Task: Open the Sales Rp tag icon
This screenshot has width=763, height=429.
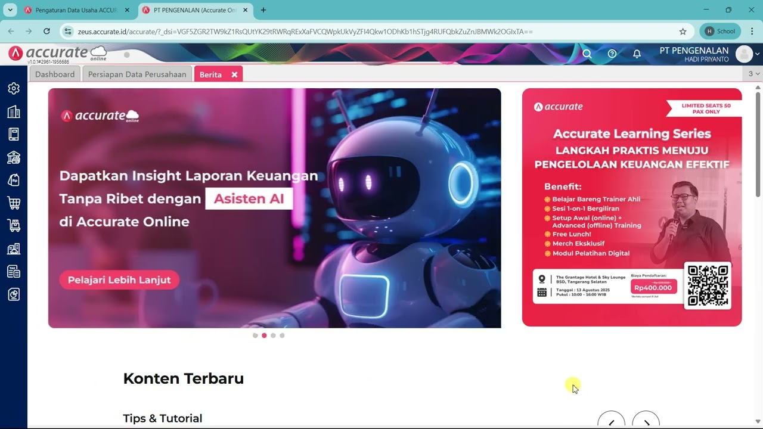Action: coord(14,180)
